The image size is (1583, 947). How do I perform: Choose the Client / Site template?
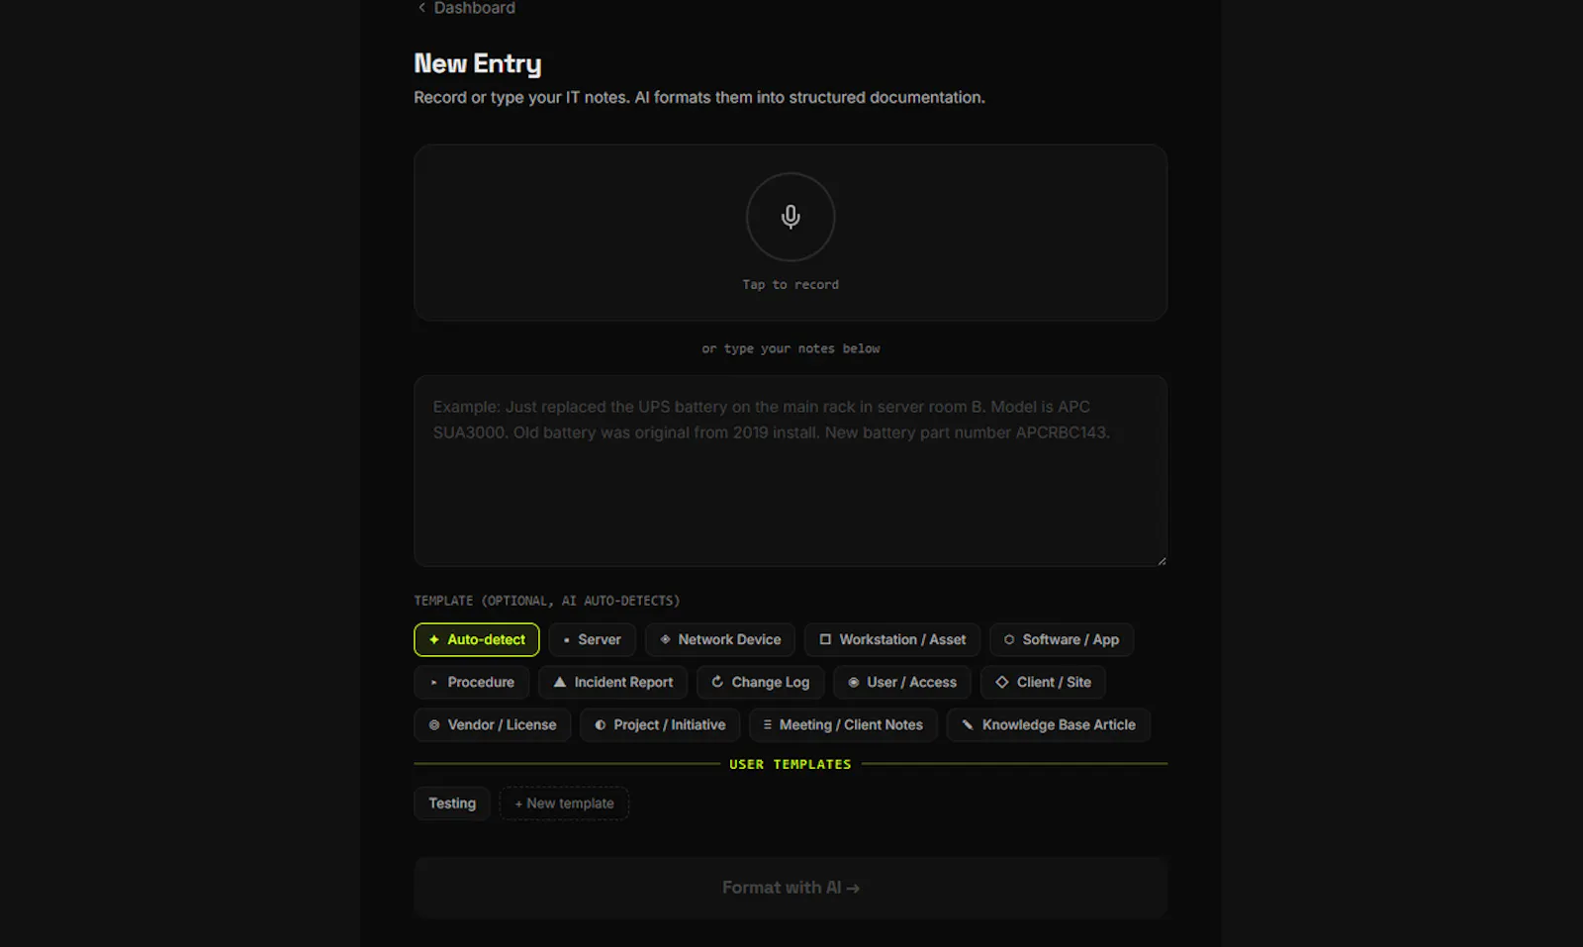pos(1043,682)
